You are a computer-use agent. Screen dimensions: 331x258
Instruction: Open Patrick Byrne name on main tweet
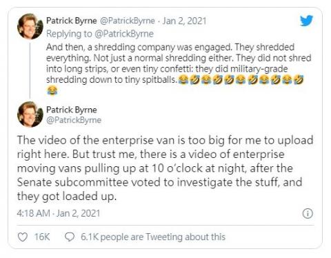point(72,110)
